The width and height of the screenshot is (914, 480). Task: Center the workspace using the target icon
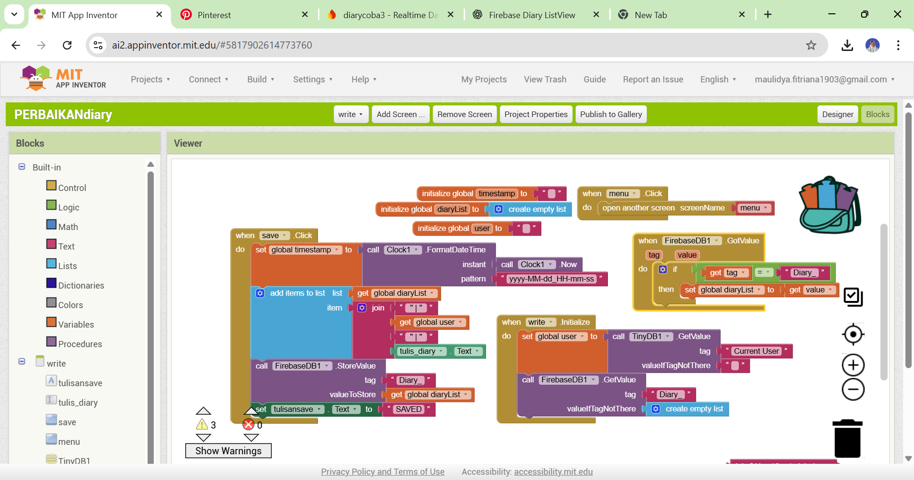(x=853, y=334)
